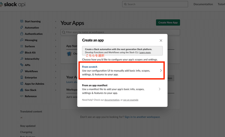Open Reference sidebar item
Image resolution: width=225 pixels, height=137 pixels.
point(31,96)
